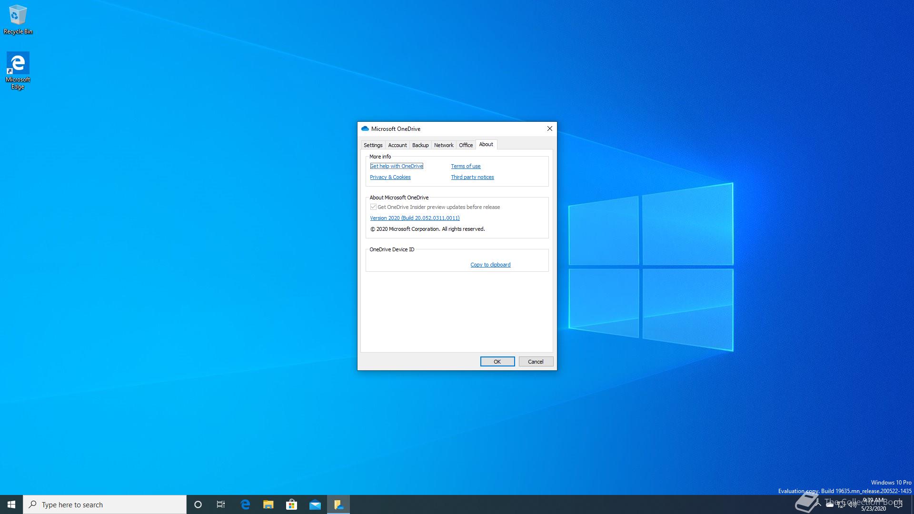Viewport: 914px width, 514px height.
Task: Click the taskbar clock and date
Action: point(874,504)
